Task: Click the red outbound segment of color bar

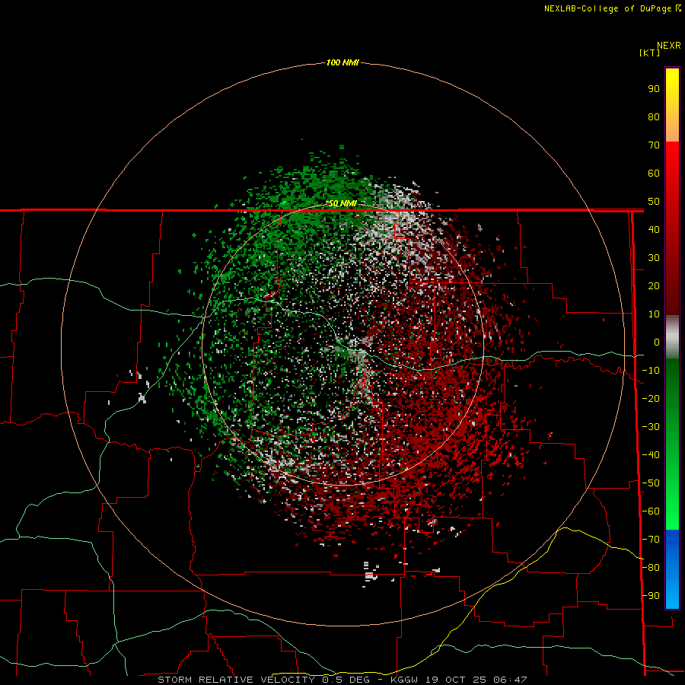Action: [x=672, y=228]
